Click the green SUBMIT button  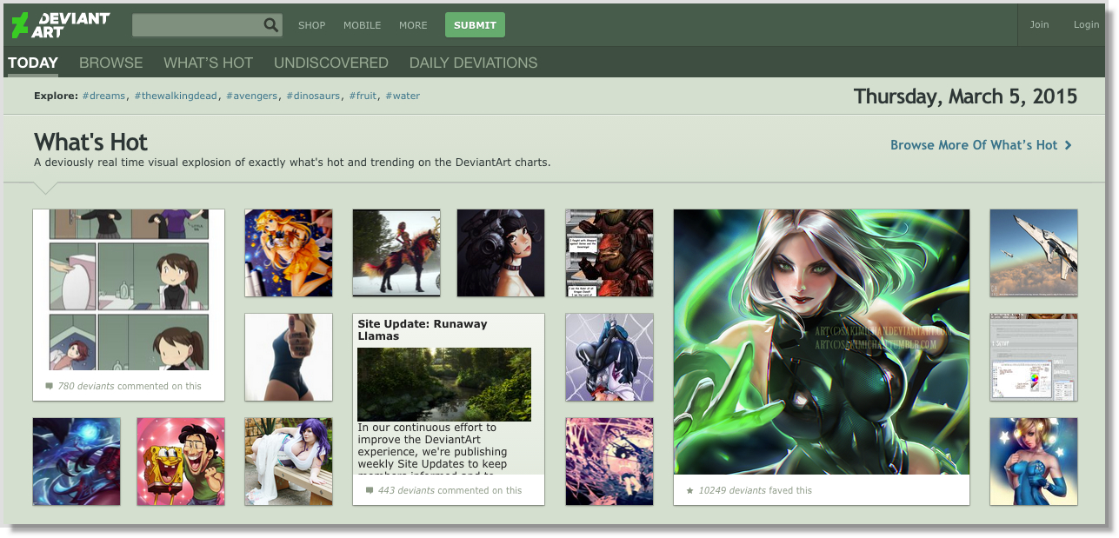click(475, 25)
